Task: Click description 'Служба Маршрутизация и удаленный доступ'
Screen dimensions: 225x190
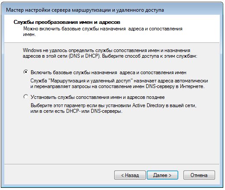Action: click(119, 83)
